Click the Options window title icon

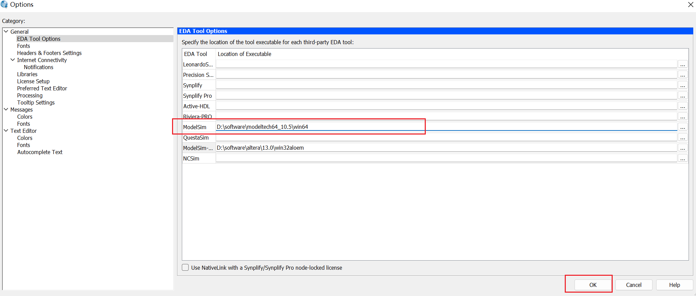[x=4, y=4]
